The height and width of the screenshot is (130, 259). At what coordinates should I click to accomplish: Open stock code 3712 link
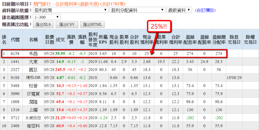pos(15,118)
